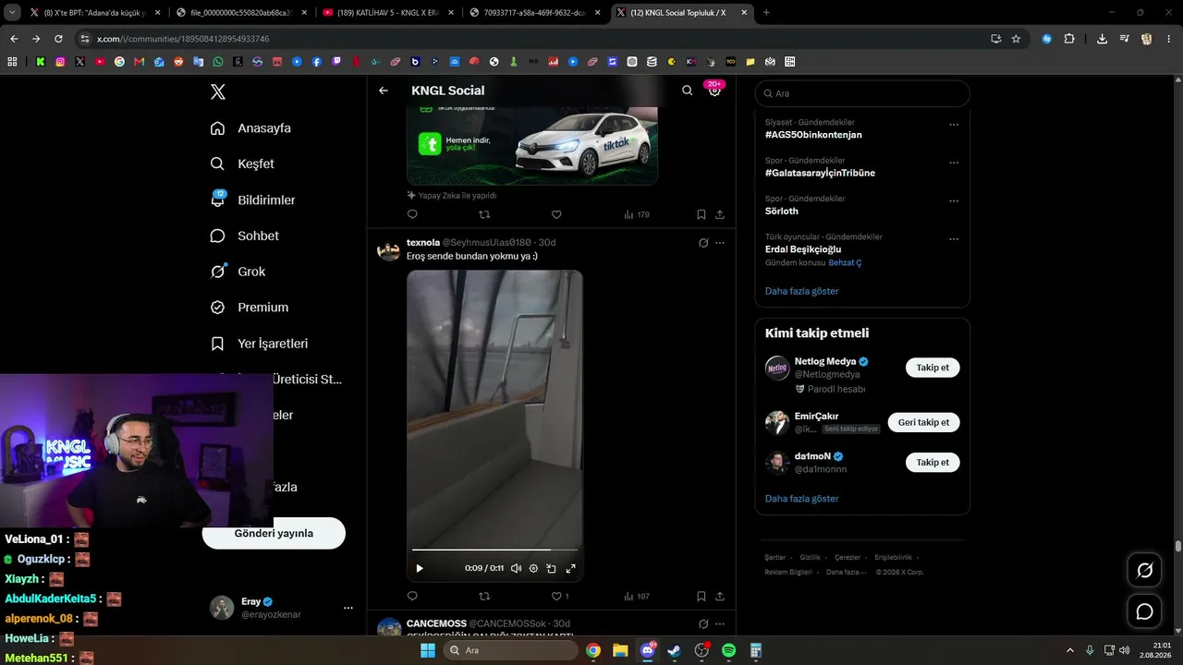Bookmark the TikTak ad post
Screen dimensions: 1183x665
coord(701,214)
